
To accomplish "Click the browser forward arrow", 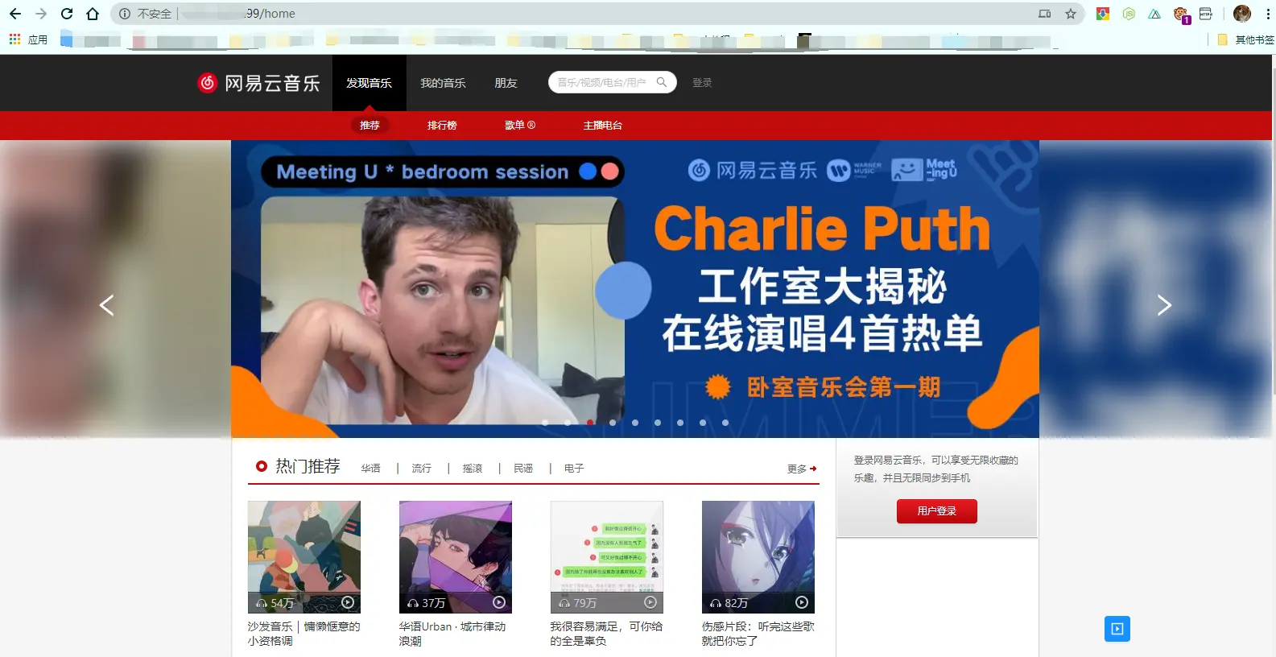I will coord(41,14).
